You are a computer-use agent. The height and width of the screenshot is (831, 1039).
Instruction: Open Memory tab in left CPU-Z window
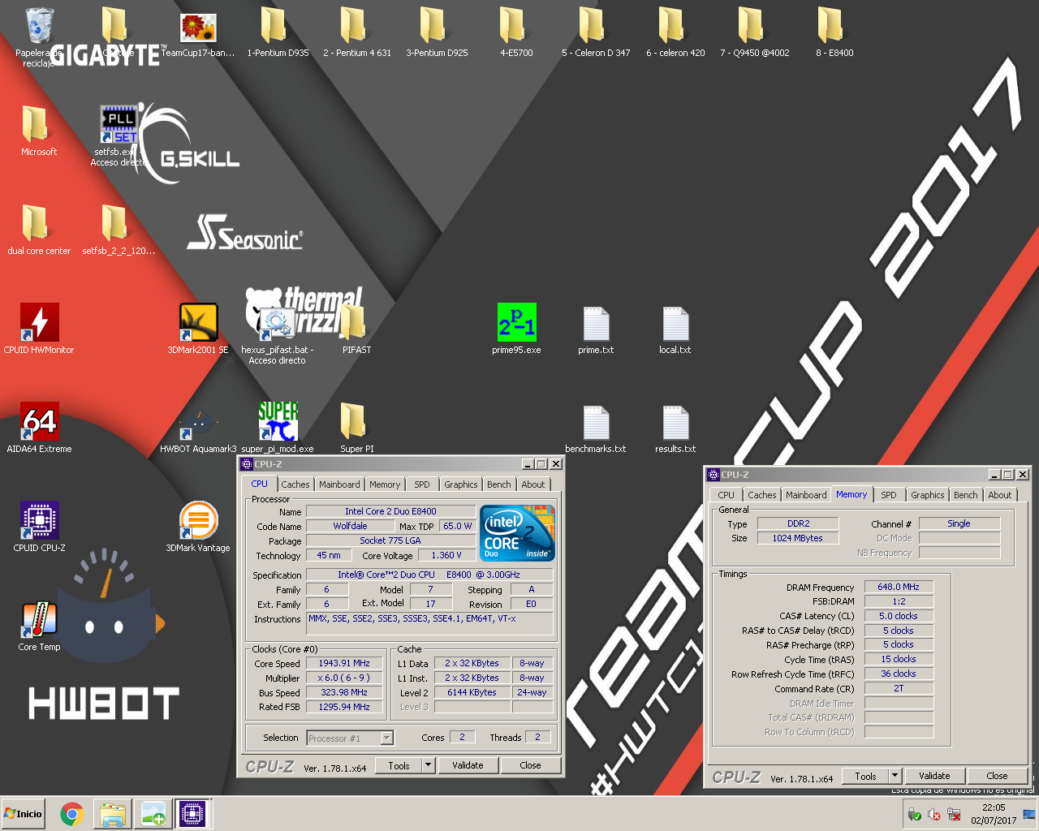pyautogui.click(x=385, y=484)
